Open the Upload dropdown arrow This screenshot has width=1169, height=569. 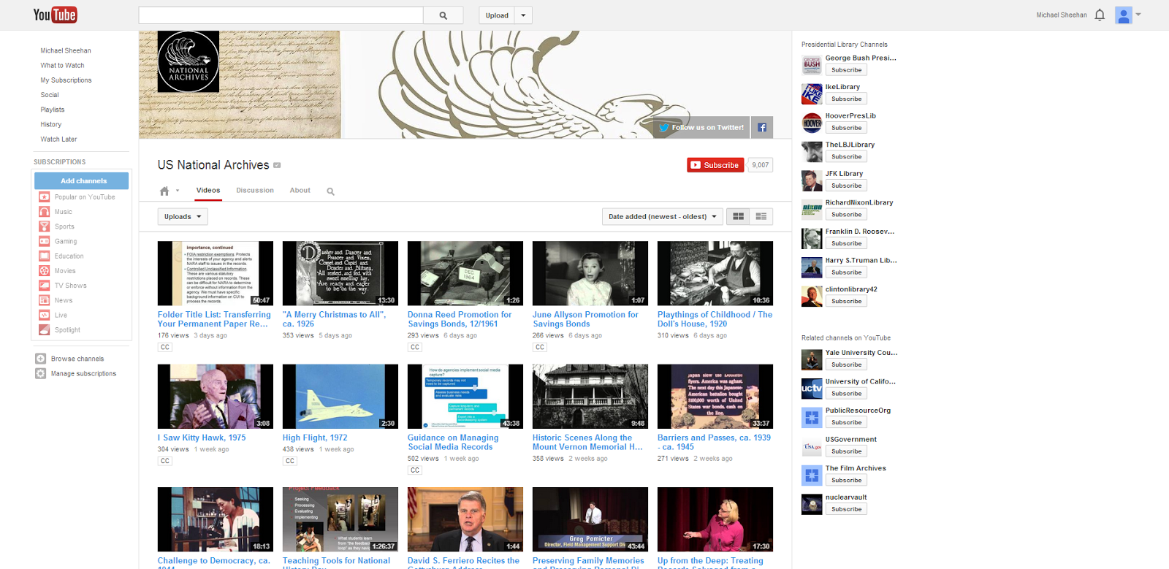pyautogui.click(x=523, y=15)
